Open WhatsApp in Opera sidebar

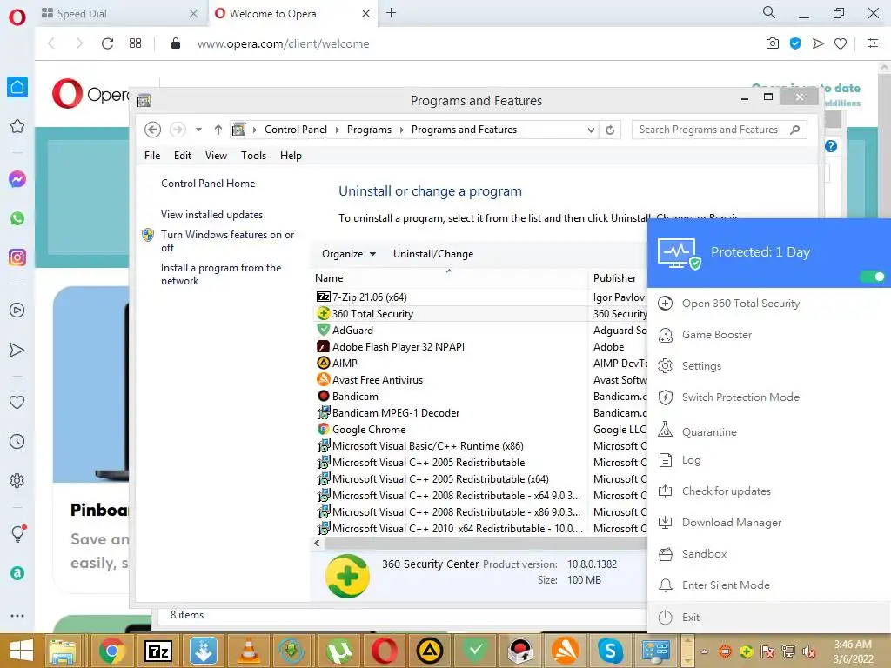(17, 218)
